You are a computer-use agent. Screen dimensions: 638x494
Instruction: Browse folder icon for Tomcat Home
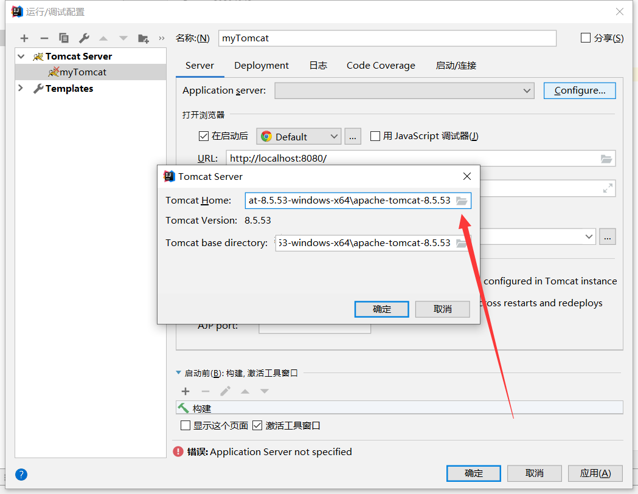coord(462,201)
